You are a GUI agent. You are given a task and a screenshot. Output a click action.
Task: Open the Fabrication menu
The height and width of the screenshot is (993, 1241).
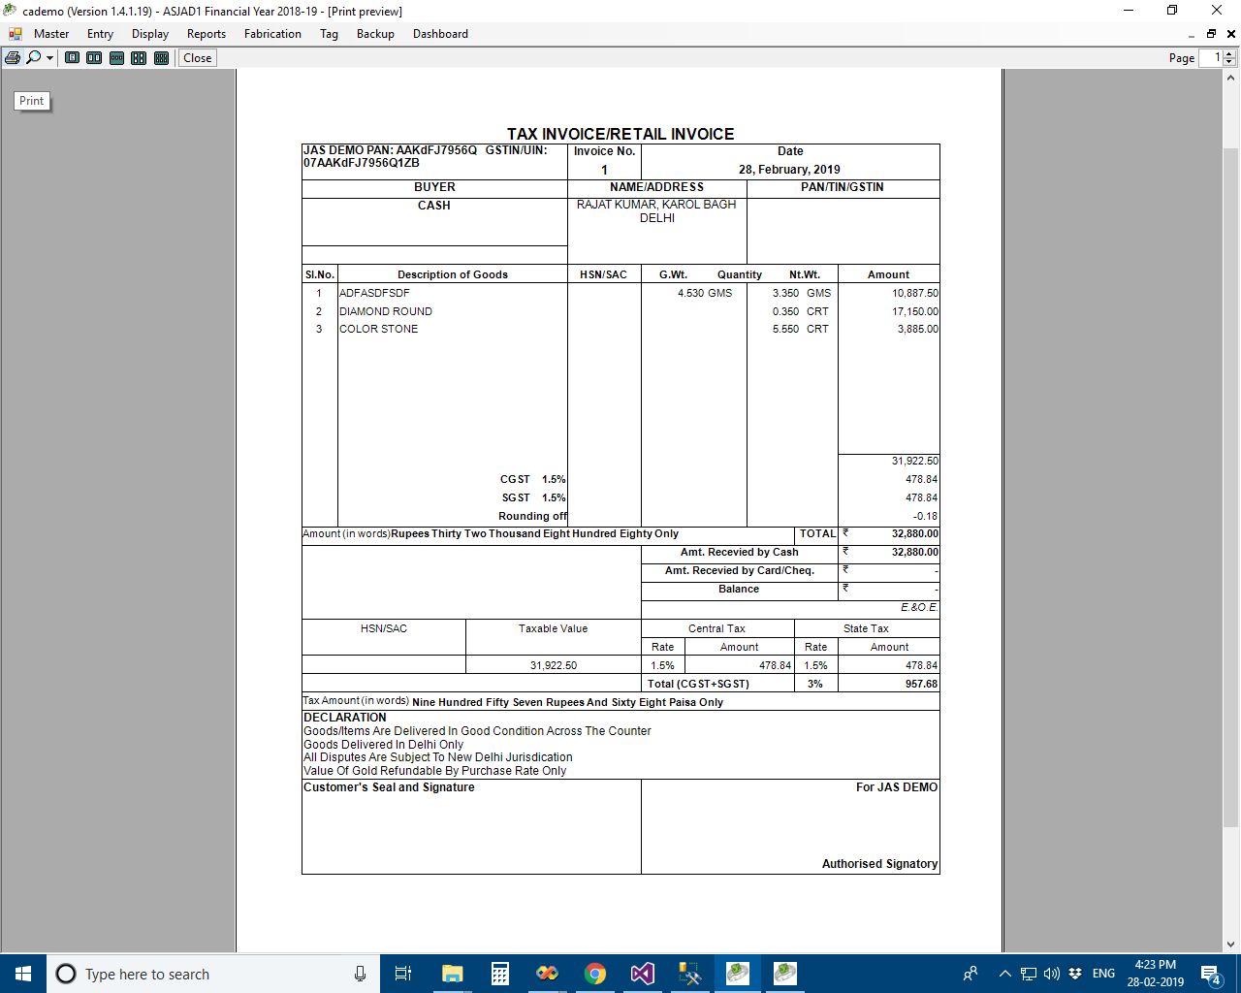click(272, 34)
